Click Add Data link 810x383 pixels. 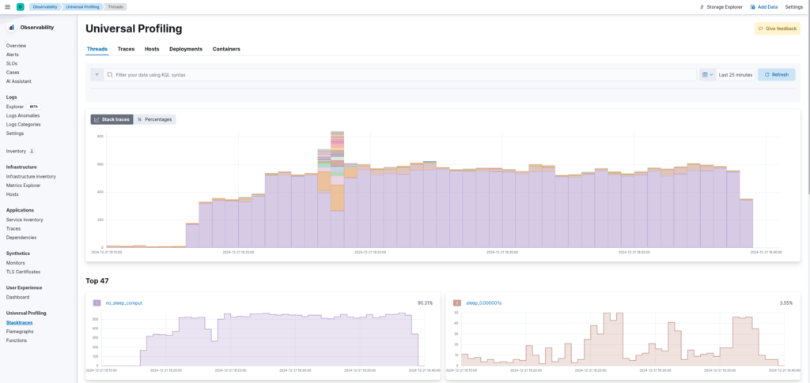pos(763,6)
